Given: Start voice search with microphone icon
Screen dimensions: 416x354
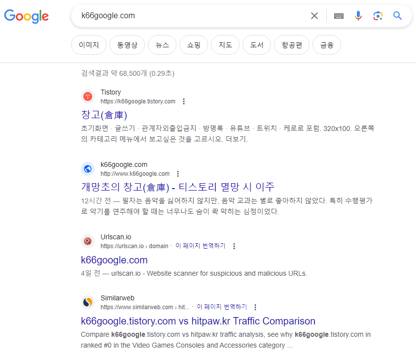Looking at the screenshot, I should 358,16.
